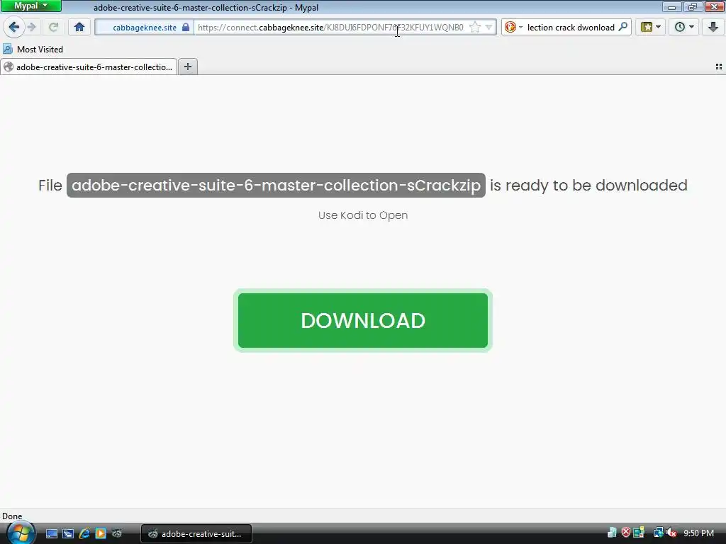
Task: Click the padlock site security icon
Action: (x=186, y=28)
